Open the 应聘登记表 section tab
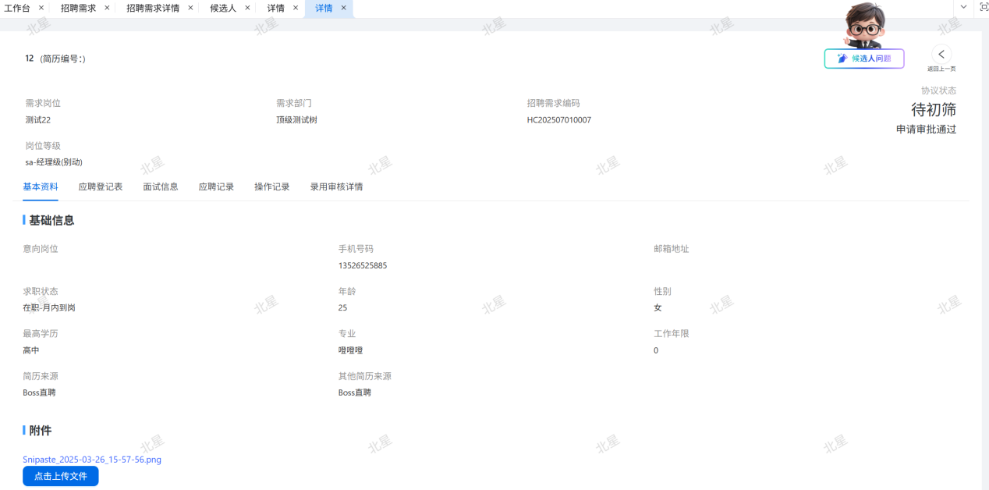 [101, 186]
